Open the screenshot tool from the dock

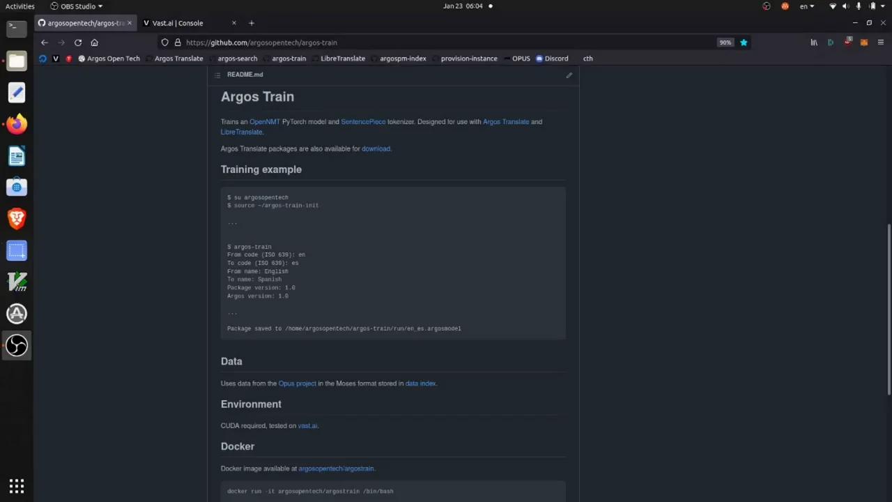[x=17, y=250]
